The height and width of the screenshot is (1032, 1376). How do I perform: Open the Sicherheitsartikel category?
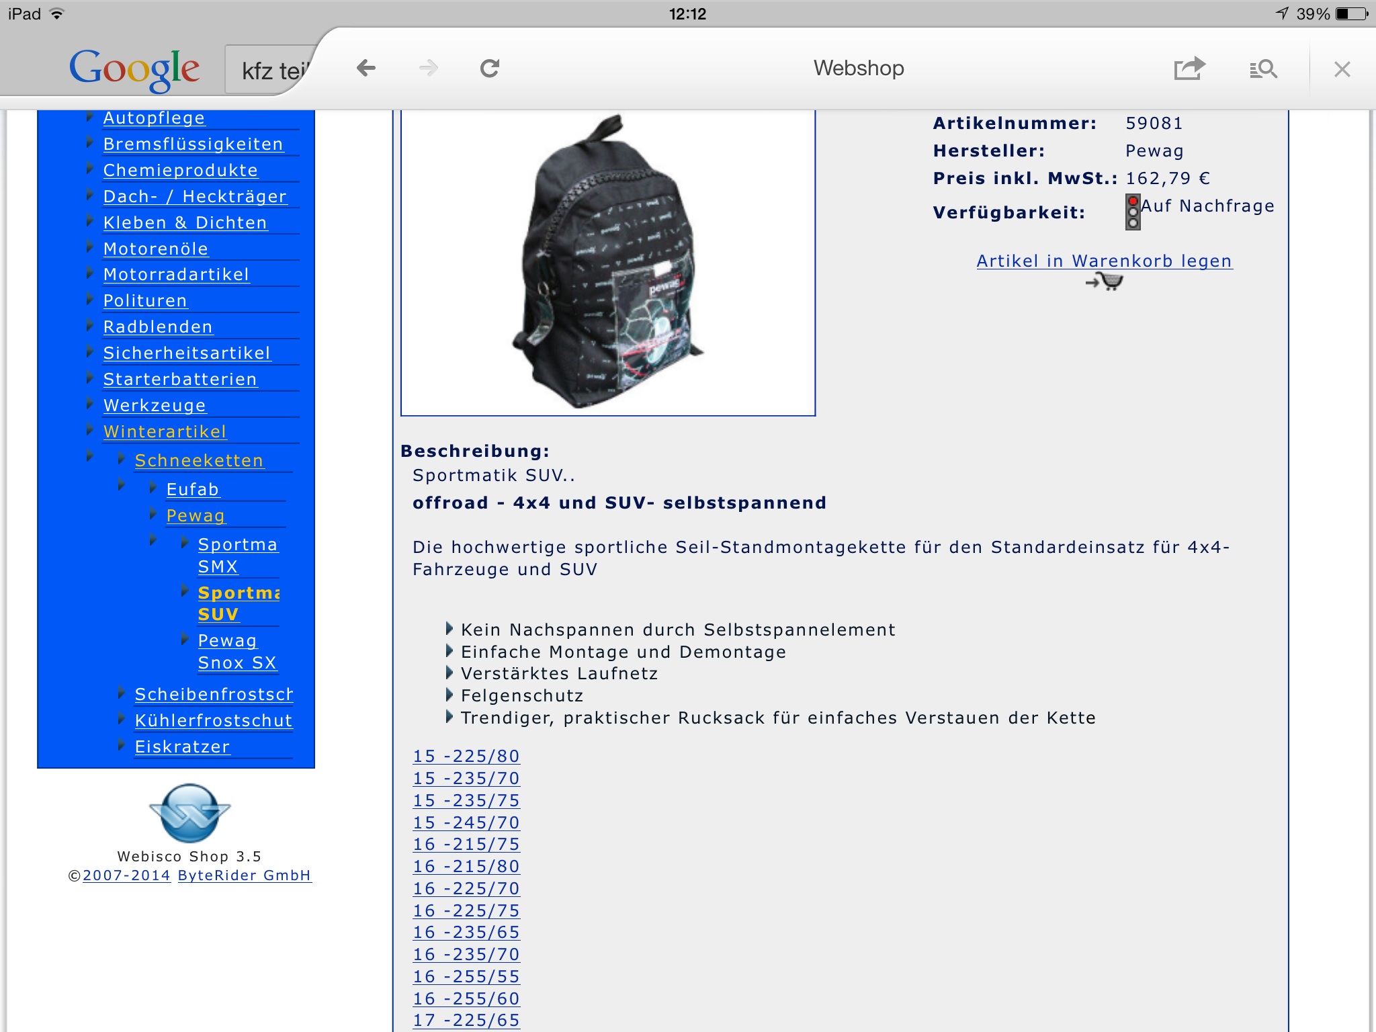tap(187, 353)
